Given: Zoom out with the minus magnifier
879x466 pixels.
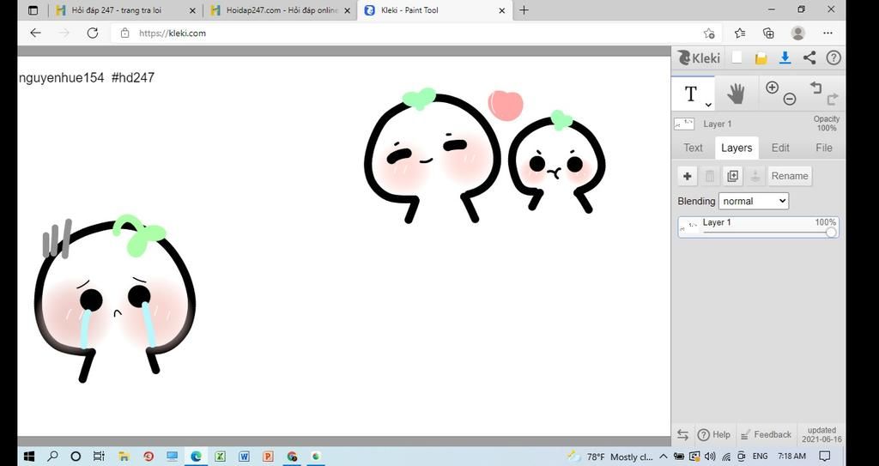Looking at the screenshot, I should click(x=790, y=100).
